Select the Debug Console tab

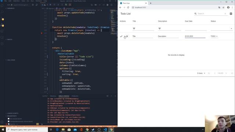[x=64, y=96]
